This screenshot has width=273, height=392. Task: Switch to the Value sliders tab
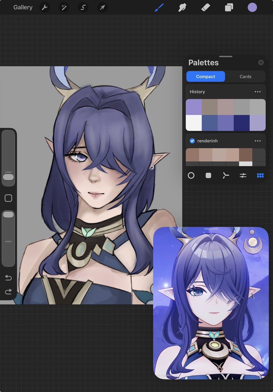(243, 175)
